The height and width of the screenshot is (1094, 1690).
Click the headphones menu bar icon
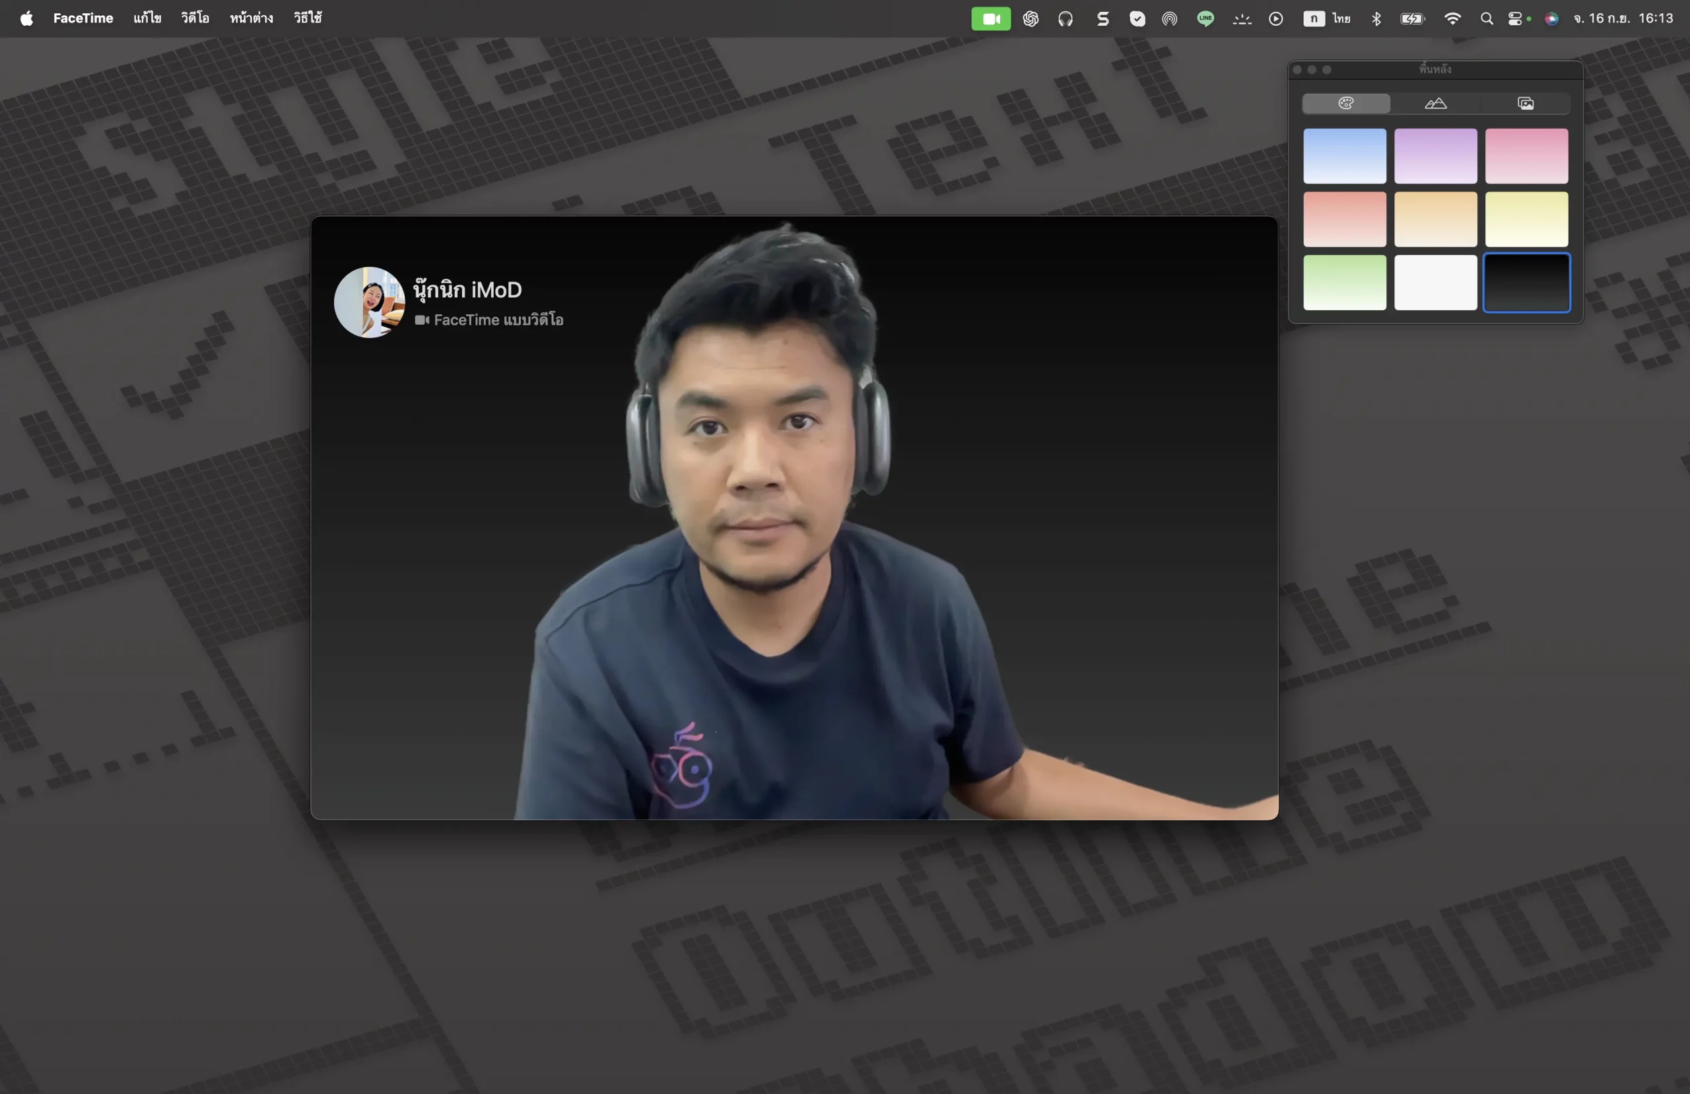pyautogui.click(x=1065, y=19)
